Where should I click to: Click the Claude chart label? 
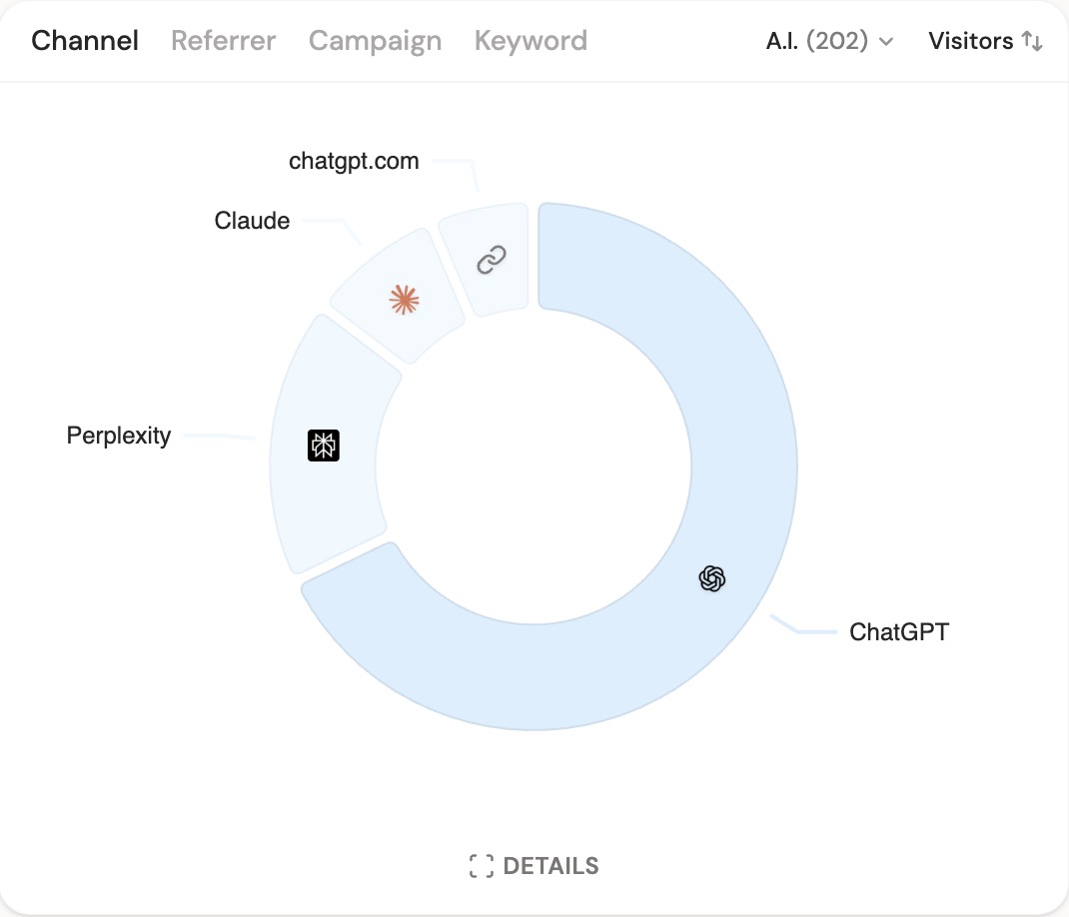(x=252, y=220)
